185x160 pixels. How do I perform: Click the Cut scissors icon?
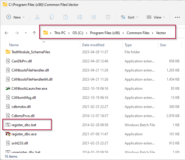pyautogui.click(x=37, y=17)
